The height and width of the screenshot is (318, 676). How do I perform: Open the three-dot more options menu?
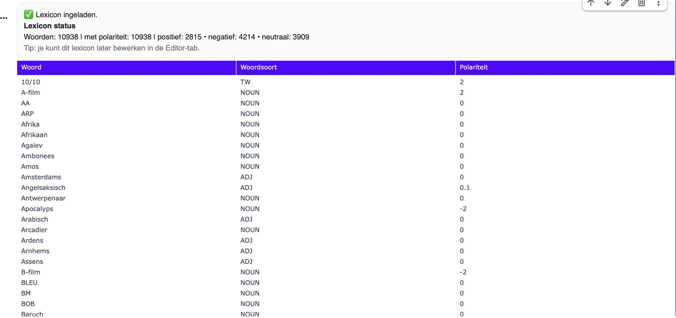658,3
